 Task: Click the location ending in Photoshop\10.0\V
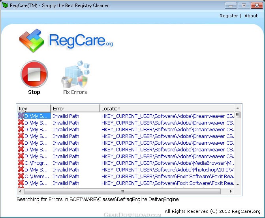167,170
